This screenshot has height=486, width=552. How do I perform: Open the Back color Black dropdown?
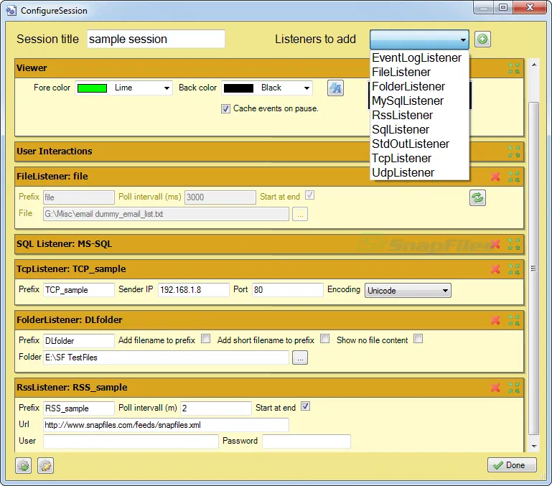coord(267,88)
